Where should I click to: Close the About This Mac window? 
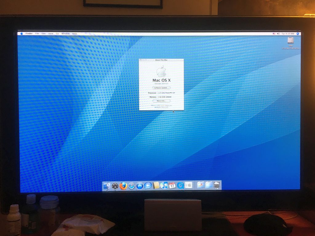tap(140, 60)
